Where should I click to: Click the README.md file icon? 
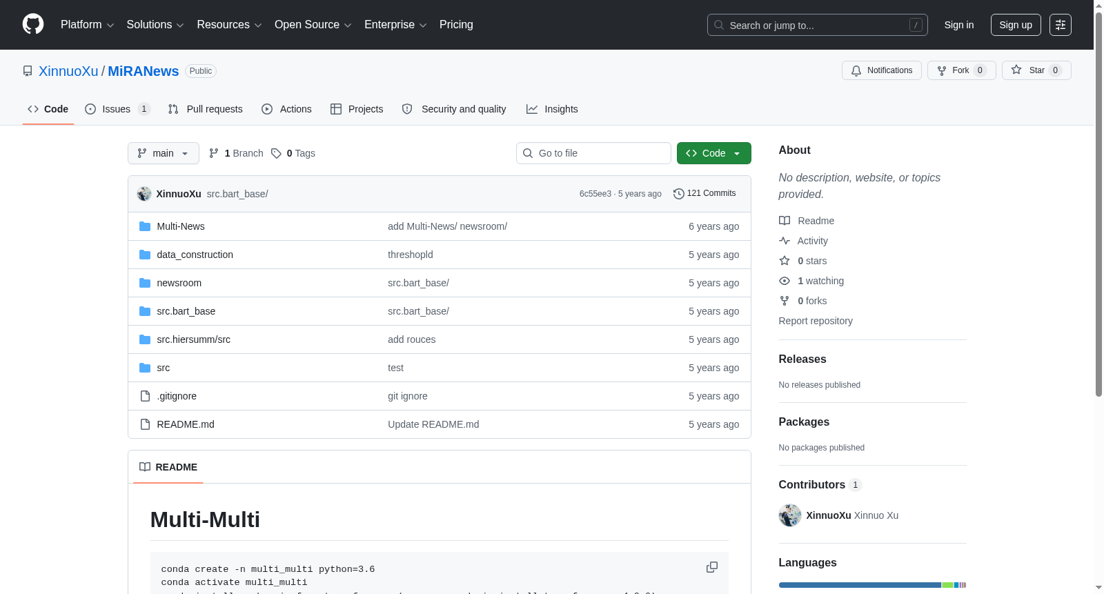tap(145, 424)
